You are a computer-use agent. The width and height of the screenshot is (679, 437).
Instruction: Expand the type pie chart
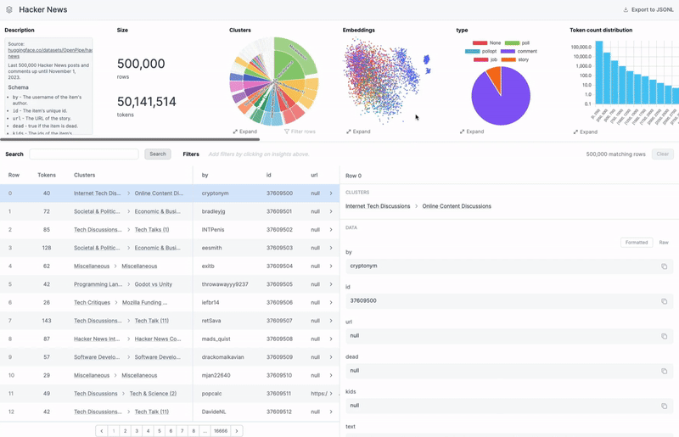click(472, 132)
